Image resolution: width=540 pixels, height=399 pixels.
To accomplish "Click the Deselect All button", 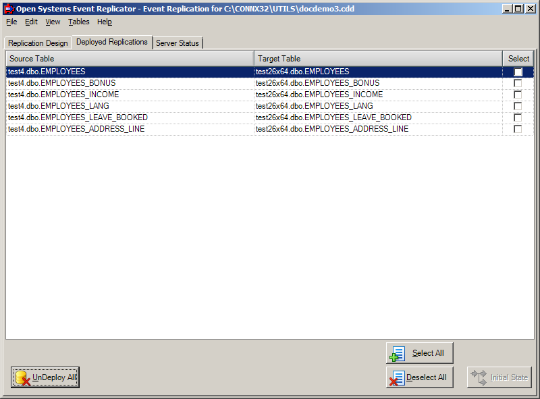I will tap(420, 377).
